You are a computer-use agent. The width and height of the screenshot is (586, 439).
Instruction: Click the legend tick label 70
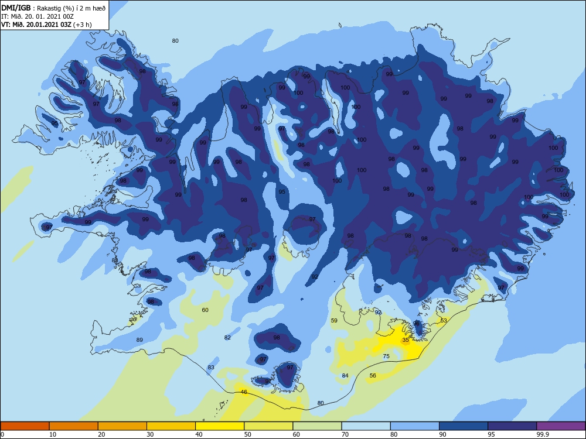click(345, 434)
